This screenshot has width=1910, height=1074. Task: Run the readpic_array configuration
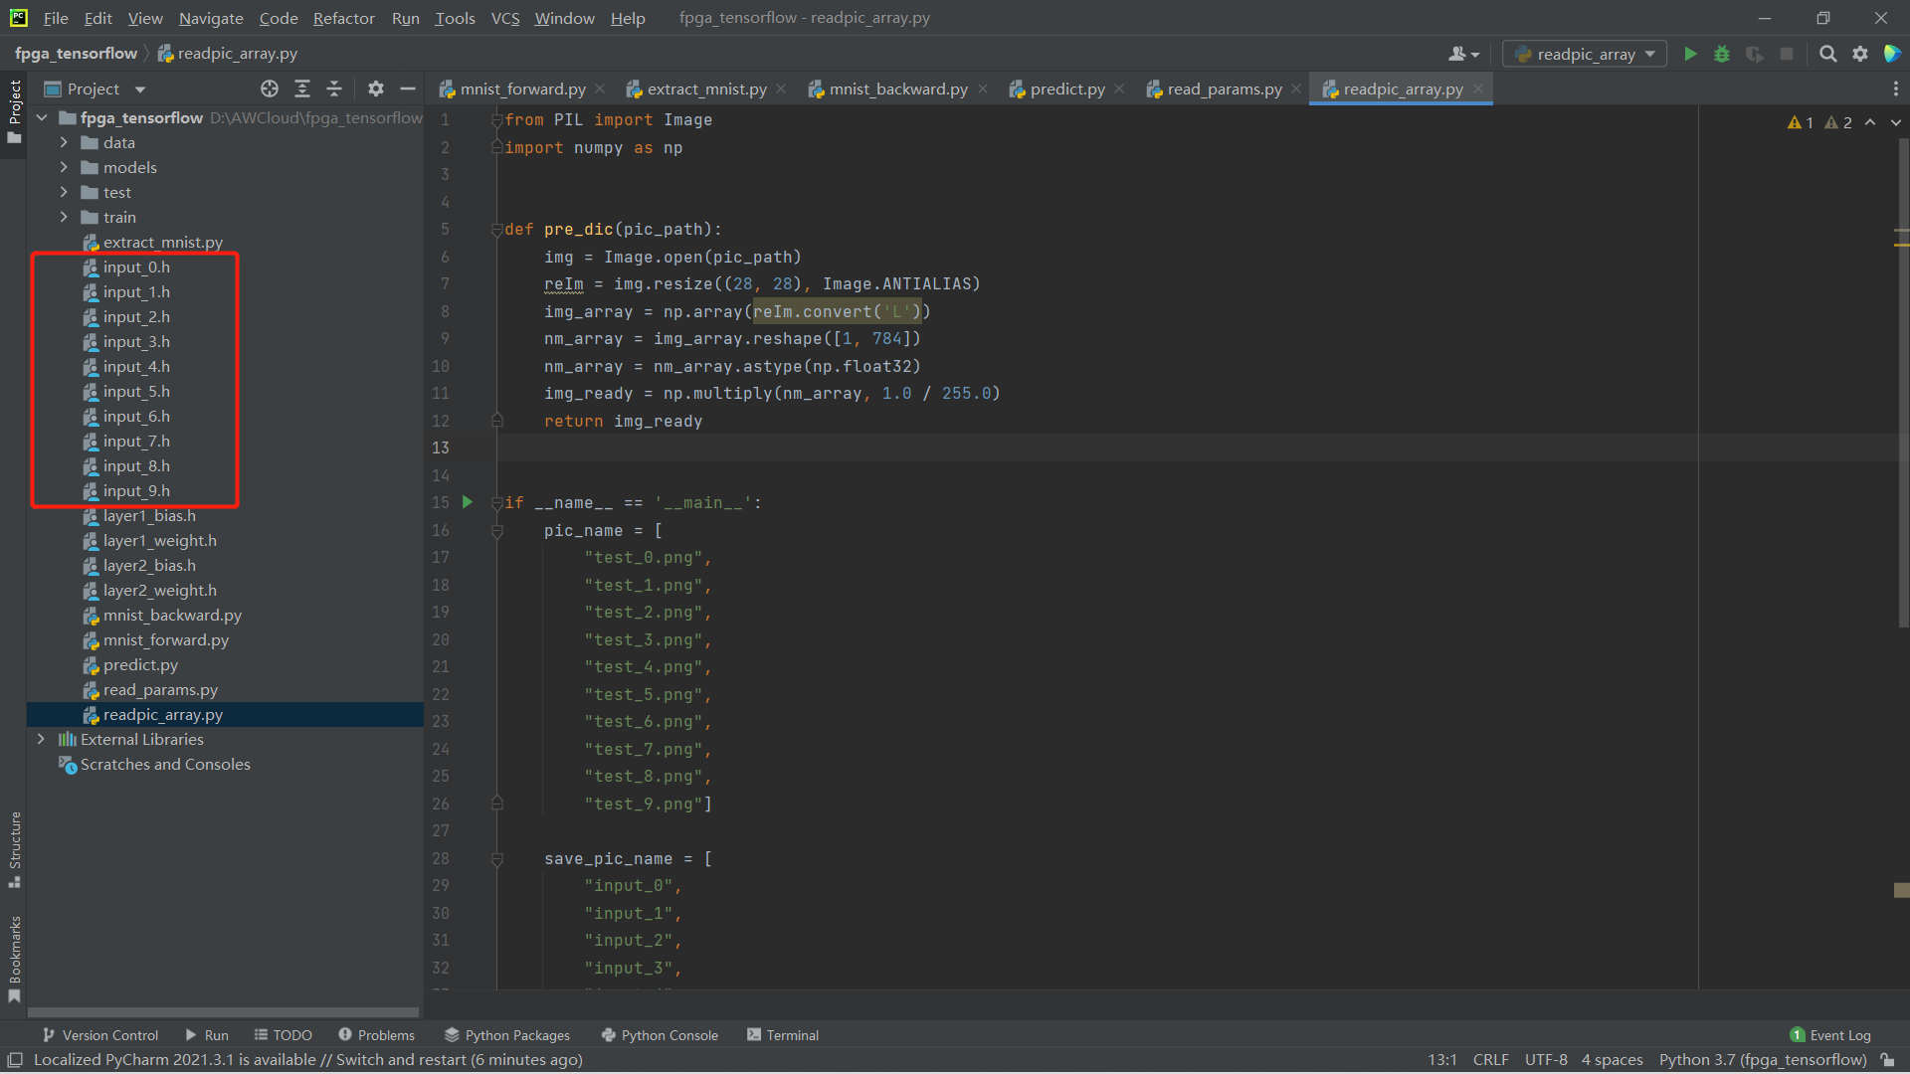click(x=1690, y=54)
